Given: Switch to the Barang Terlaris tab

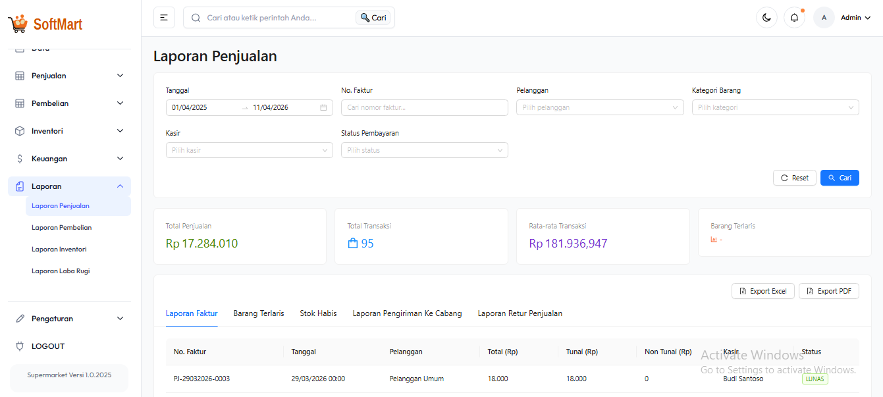Looking at the screenshot, I should coord(259,313).
